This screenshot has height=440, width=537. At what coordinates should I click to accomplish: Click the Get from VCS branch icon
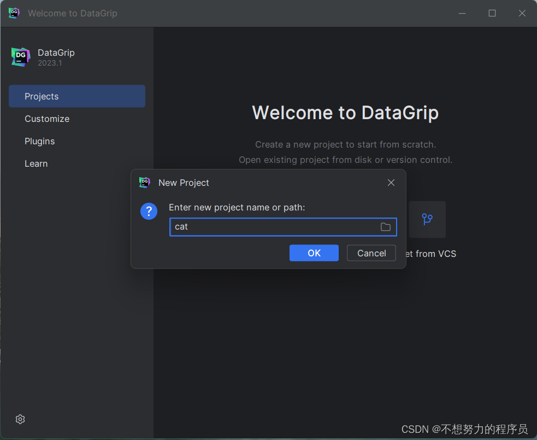(427, 219)
